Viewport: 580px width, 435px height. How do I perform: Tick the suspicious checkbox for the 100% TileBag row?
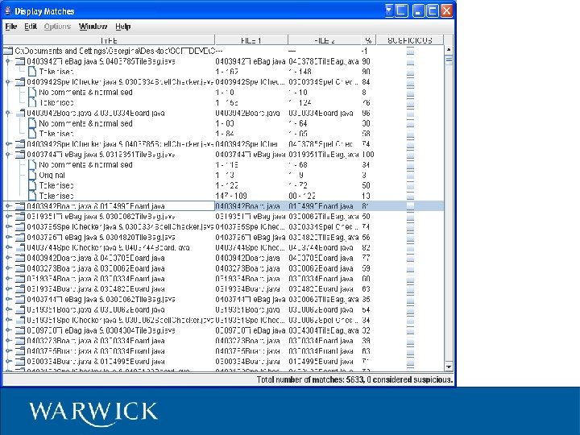point(410,154)
